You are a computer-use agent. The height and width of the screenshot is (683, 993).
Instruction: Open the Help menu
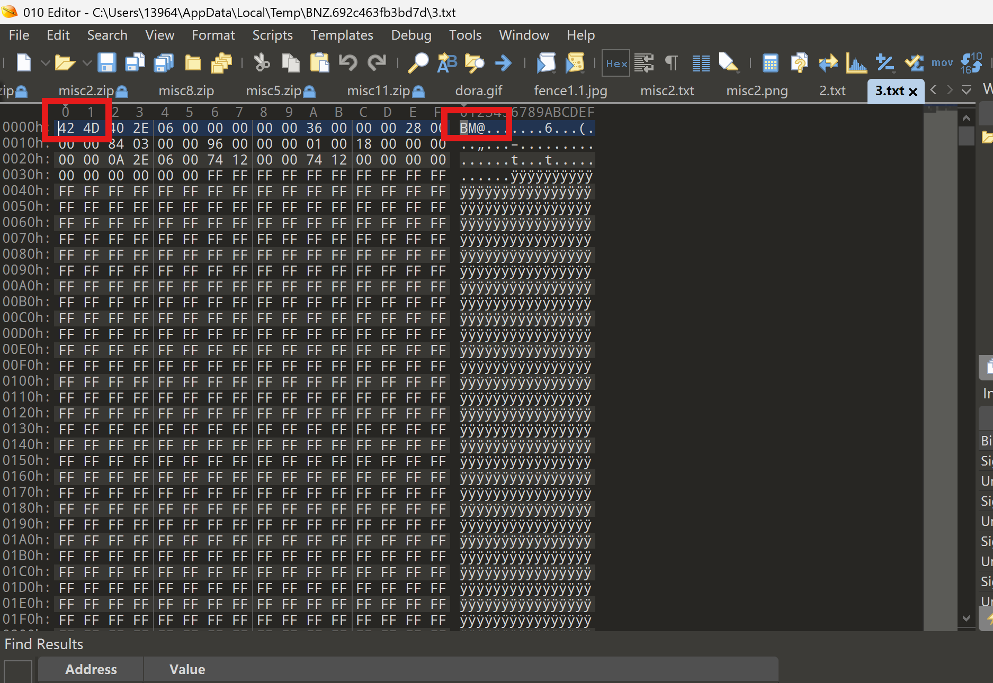click(x=581, y=35)
